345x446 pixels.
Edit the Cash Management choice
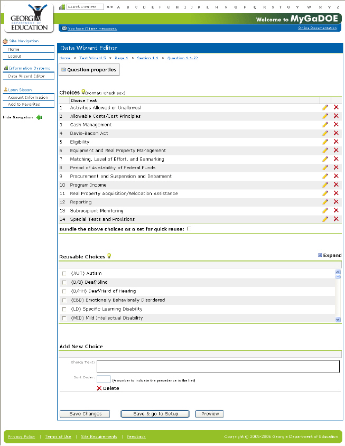[x=325, y=125]
